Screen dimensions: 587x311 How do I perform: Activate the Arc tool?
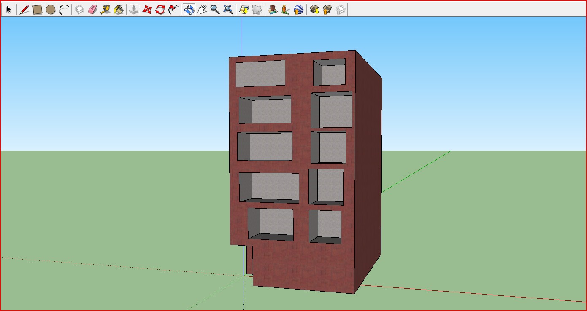click(x=64, y=10)
